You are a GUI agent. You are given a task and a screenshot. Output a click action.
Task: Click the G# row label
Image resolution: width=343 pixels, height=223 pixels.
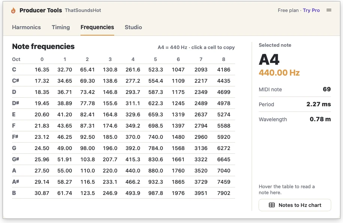(x=15, y=159)
